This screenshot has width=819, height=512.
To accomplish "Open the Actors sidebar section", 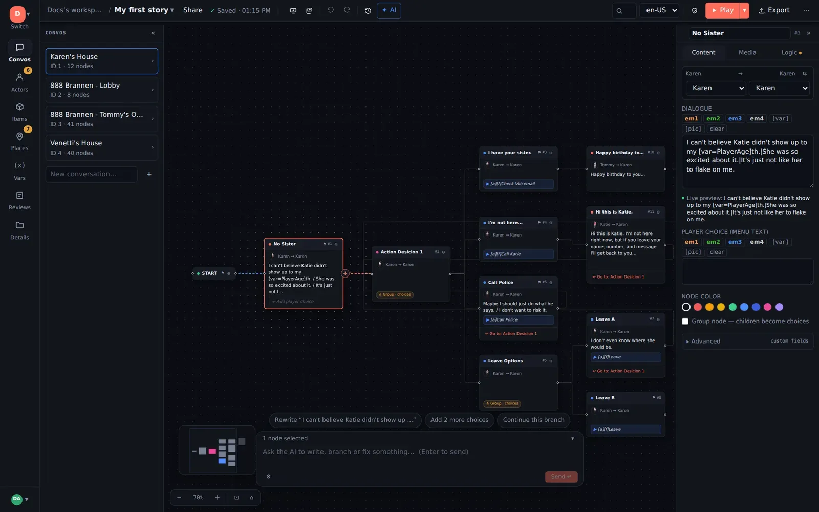I will click(x=19, y=82).
